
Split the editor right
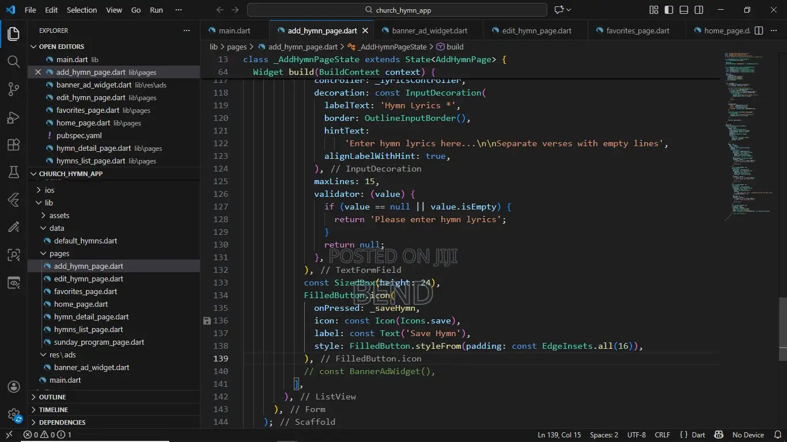point(759,31)
